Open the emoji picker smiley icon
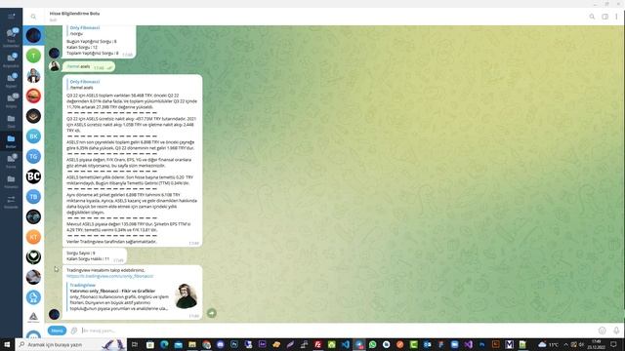The width and height of the screenshot is (625, 351). pyautogui.click(x=602, y=331)
